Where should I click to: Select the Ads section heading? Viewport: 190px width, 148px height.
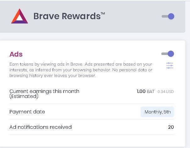coord(16,54)
